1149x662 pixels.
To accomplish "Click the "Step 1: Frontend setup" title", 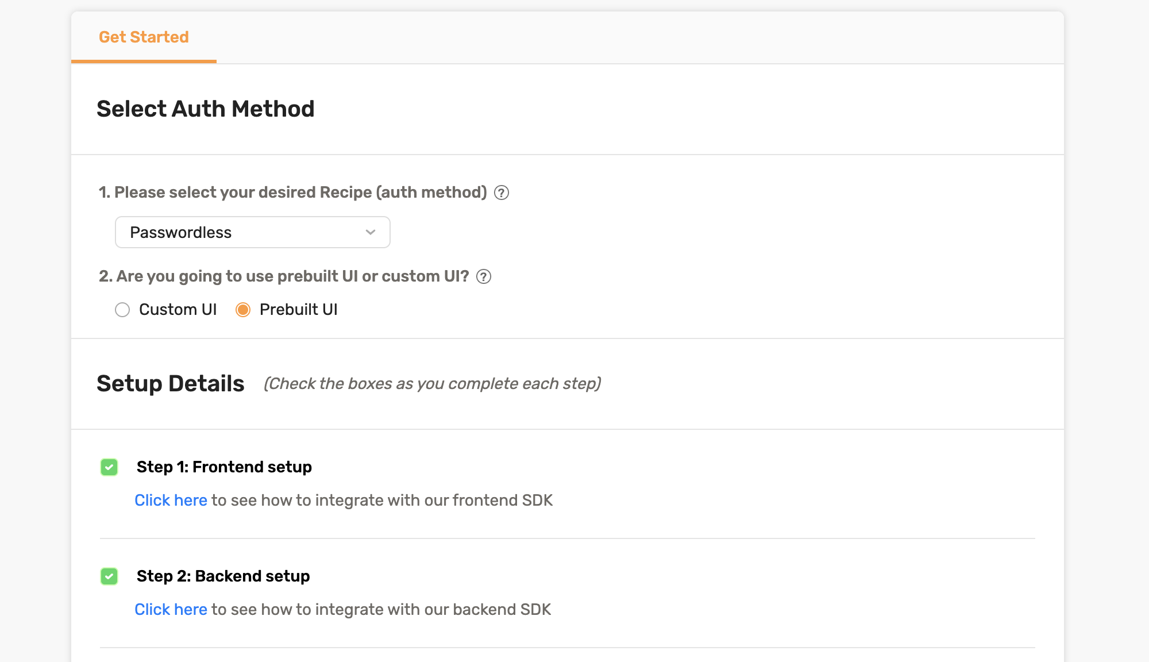I will [x=224, y=467].
